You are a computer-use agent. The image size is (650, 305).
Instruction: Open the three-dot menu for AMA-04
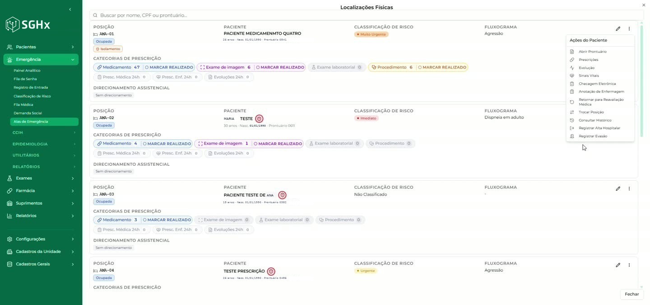coord(629,265)
